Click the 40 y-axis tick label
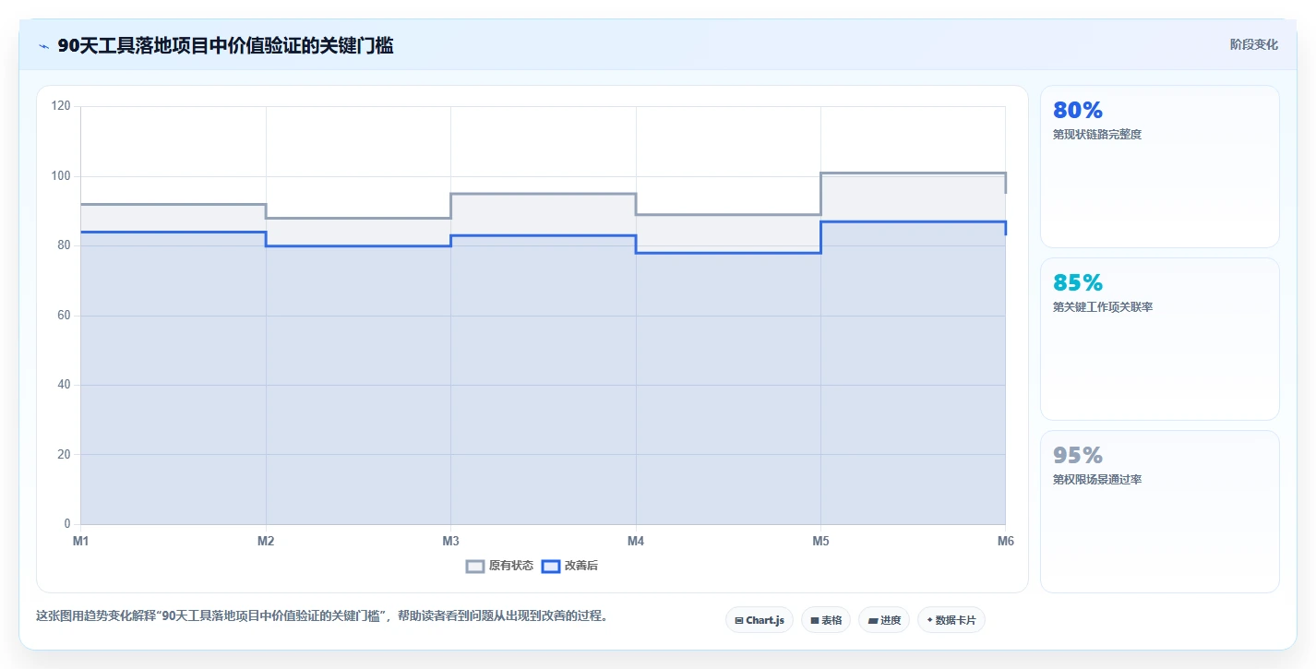 click(x=64, y=385)
